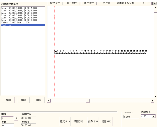Viewport: 158px width, 129px height.
Task: Select the Line row ending in 7.00
Action: coord(23,8)
